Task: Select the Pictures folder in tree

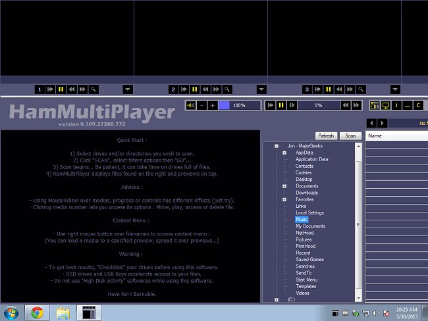Action: (x=304, y=239)
